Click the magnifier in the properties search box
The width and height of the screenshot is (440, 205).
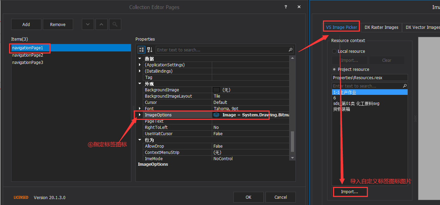coord(290,49)
